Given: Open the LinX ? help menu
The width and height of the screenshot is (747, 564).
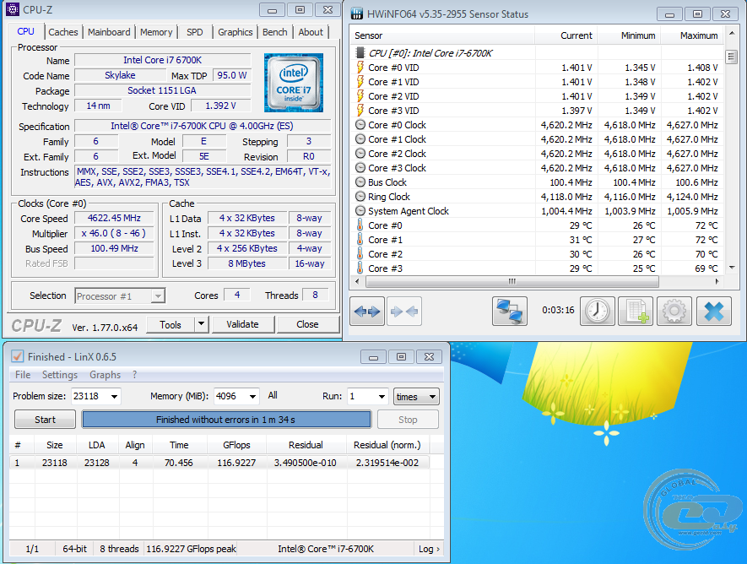Looking at the screenshot, I should (135, 374).
